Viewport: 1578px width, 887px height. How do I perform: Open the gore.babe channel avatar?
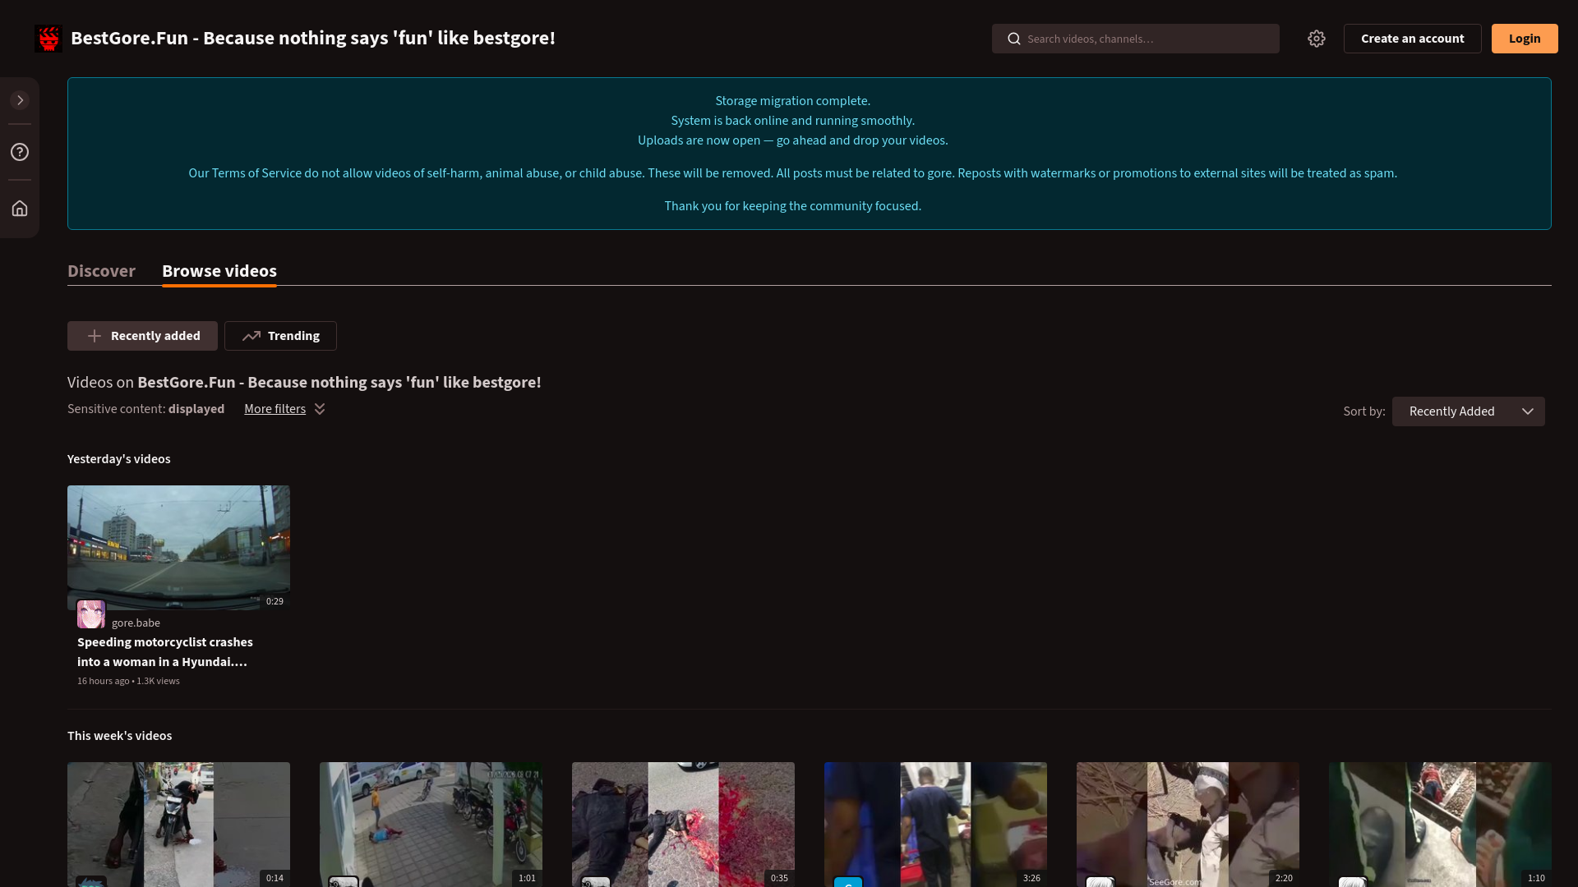(x=91, y=614)
